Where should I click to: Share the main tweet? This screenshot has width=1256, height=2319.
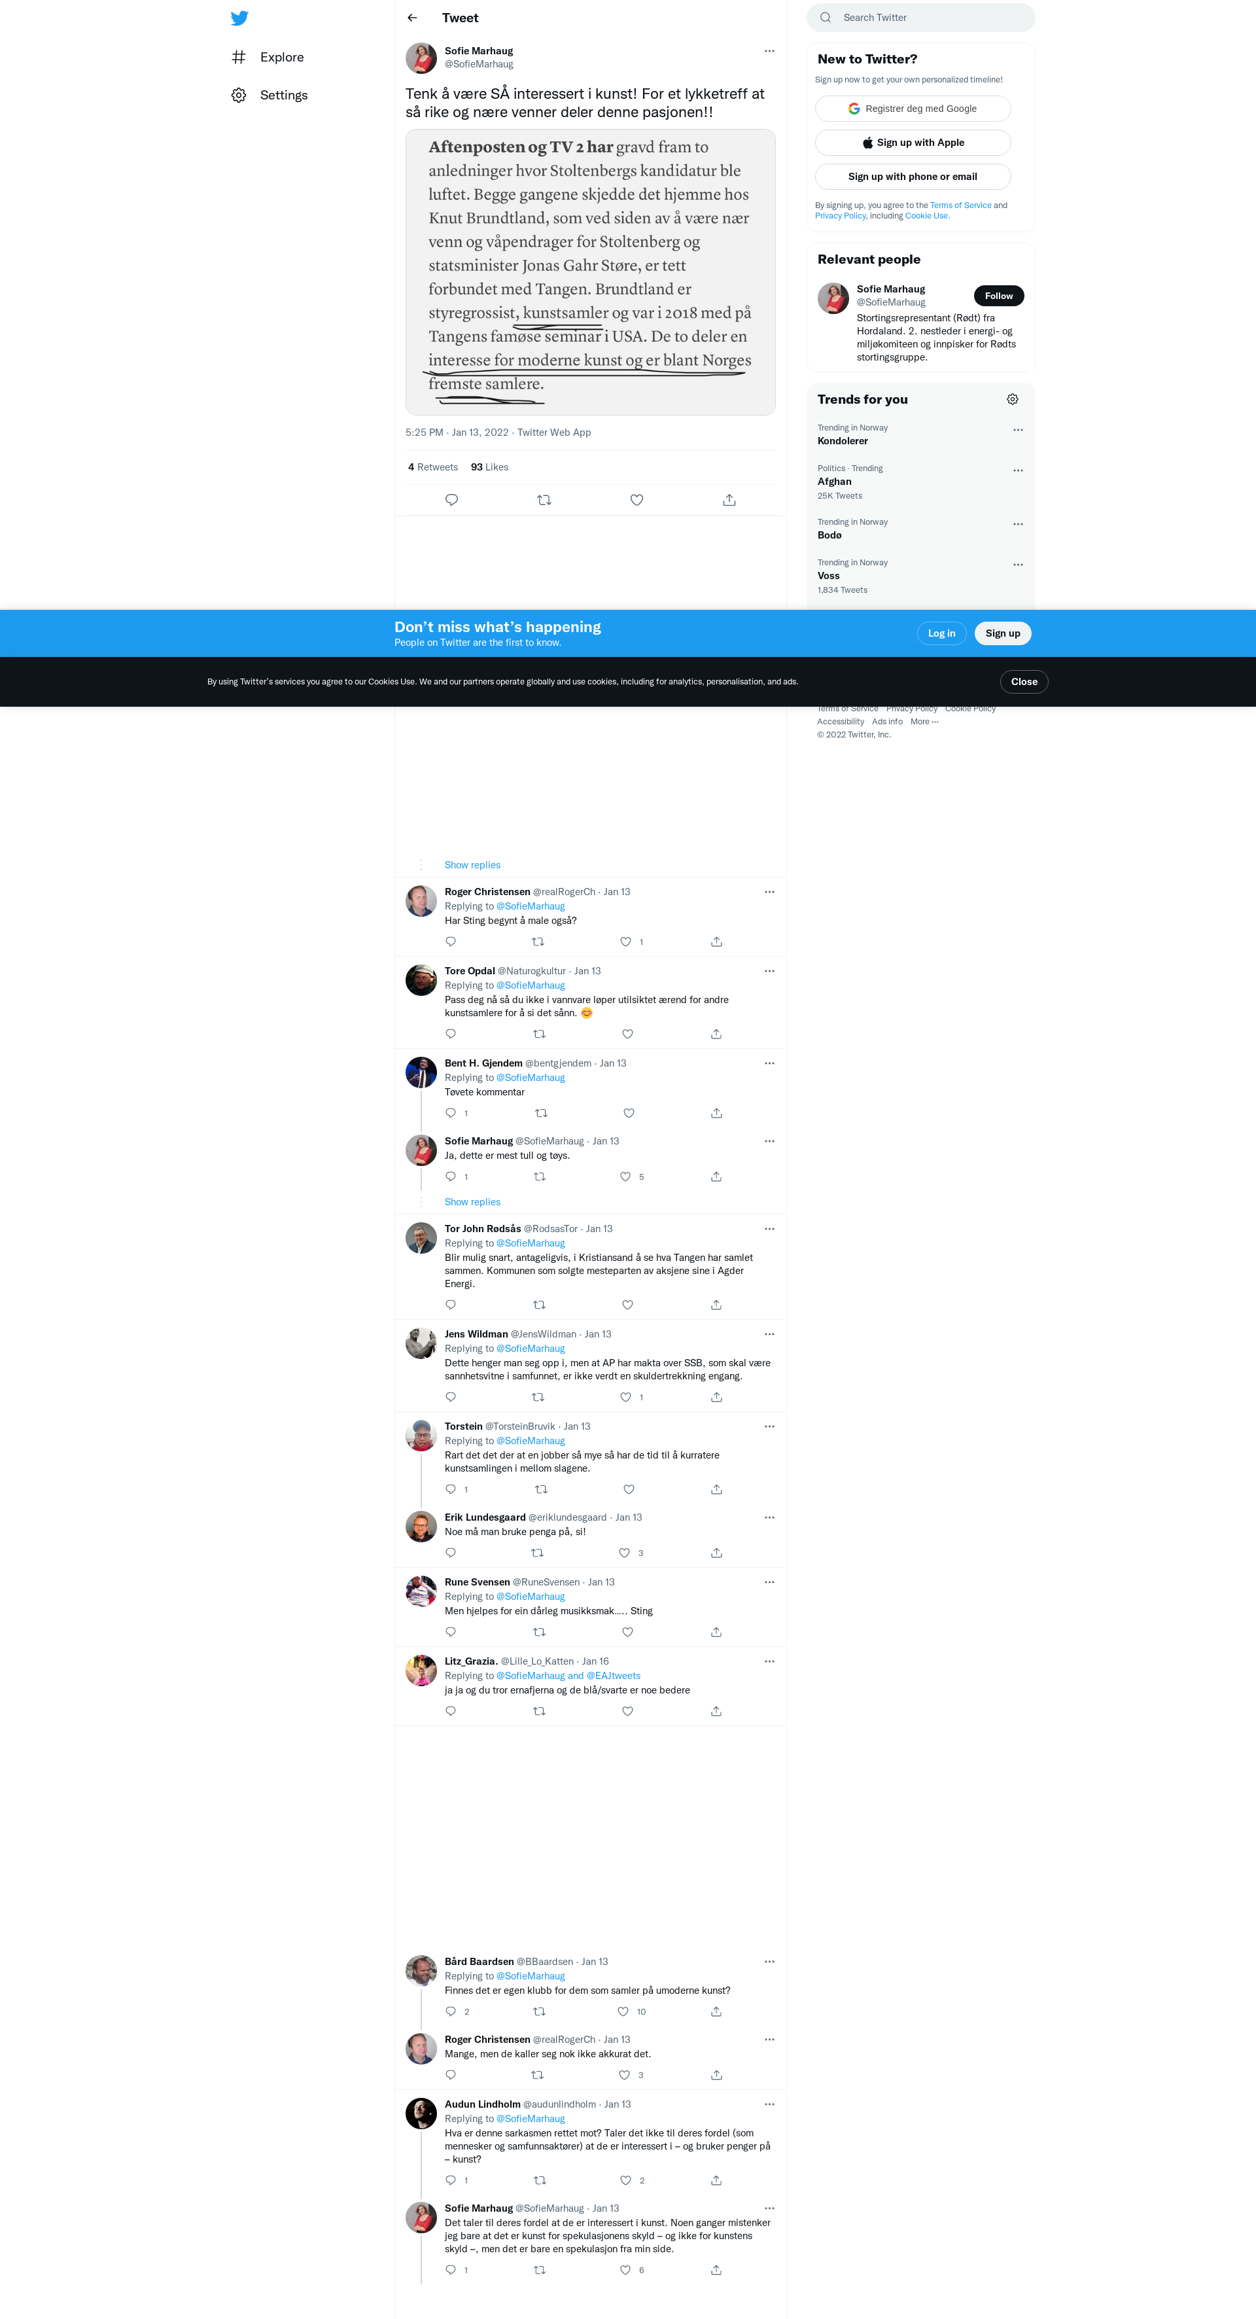(729, 500)
